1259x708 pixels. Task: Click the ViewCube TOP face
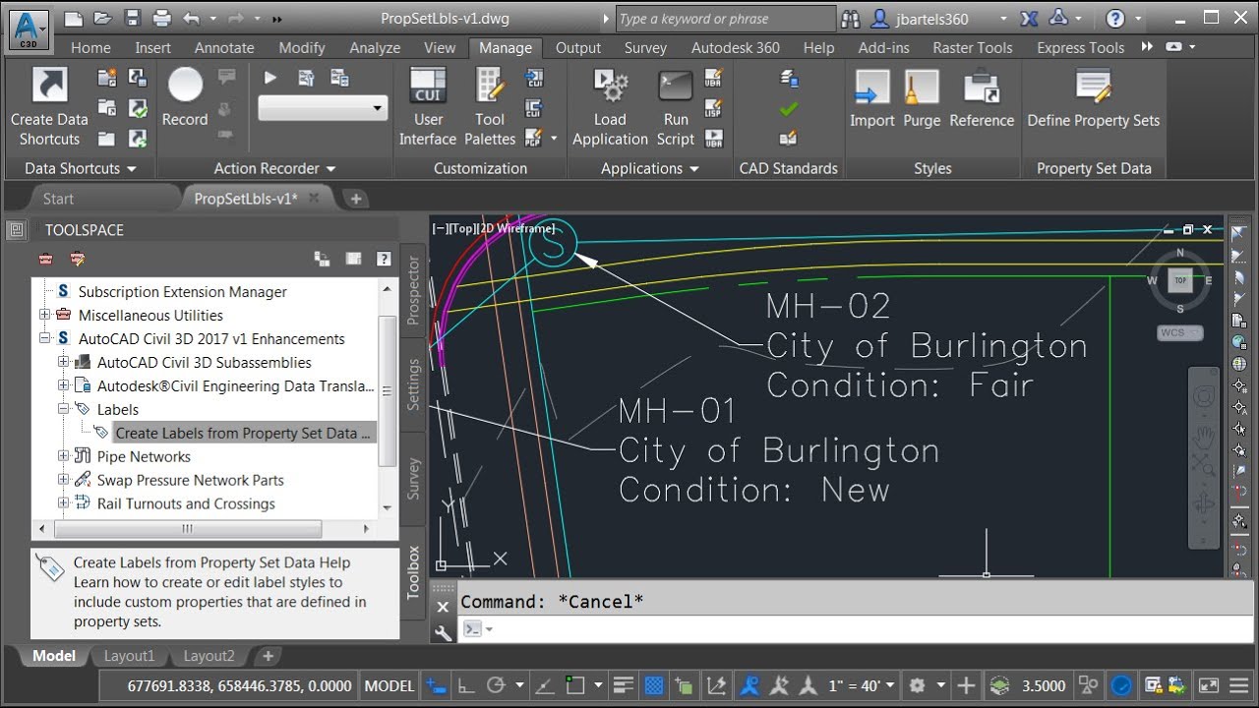1180,280
